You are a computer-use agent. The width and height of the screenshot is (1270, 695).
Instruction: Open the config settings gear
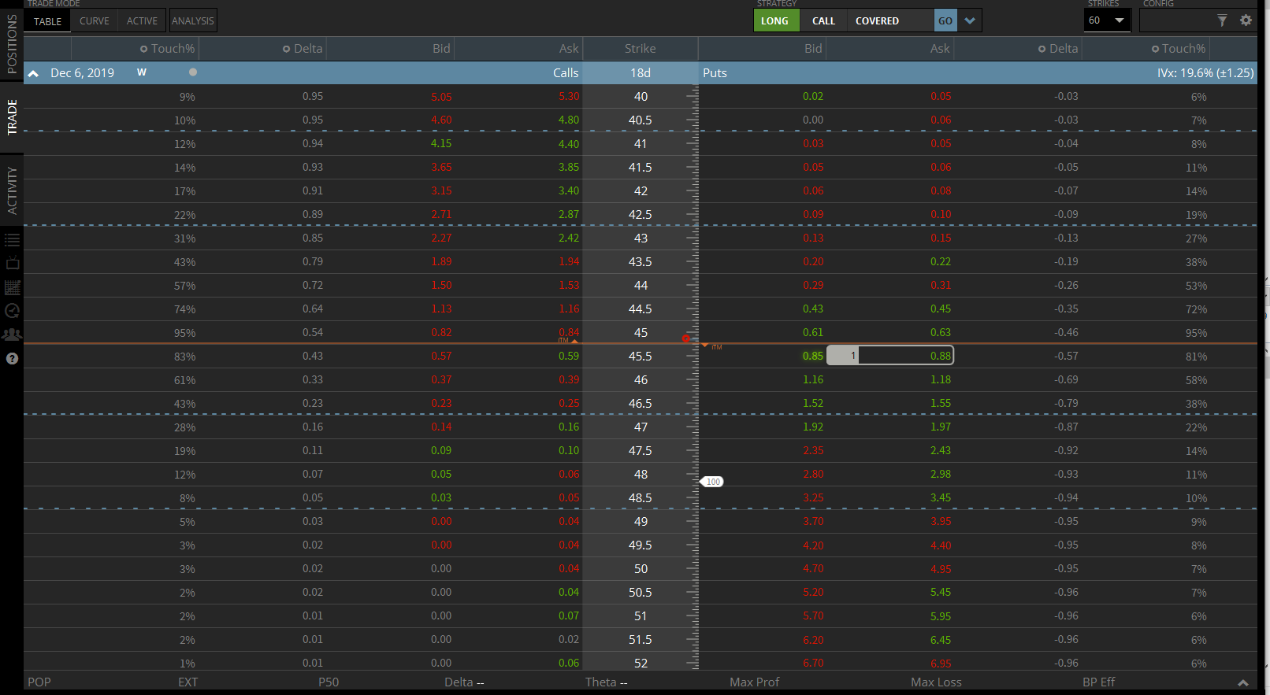(1246, 20)
